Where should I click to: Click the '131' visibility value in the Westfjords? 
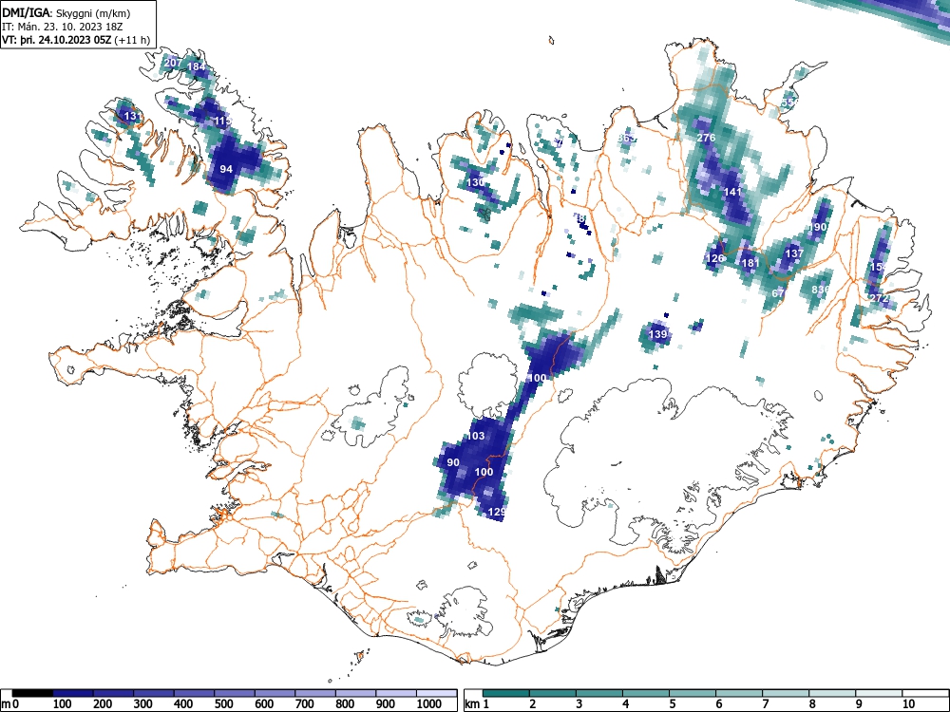click(131, 116)
